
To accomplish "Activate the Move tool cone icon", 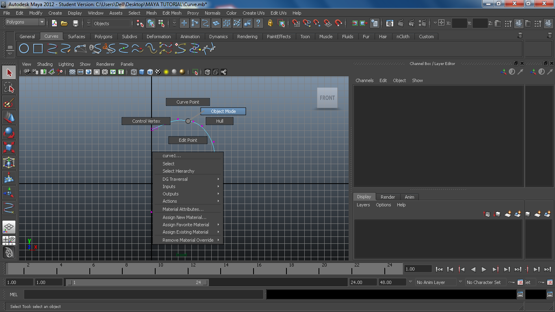I will [9, 118].
